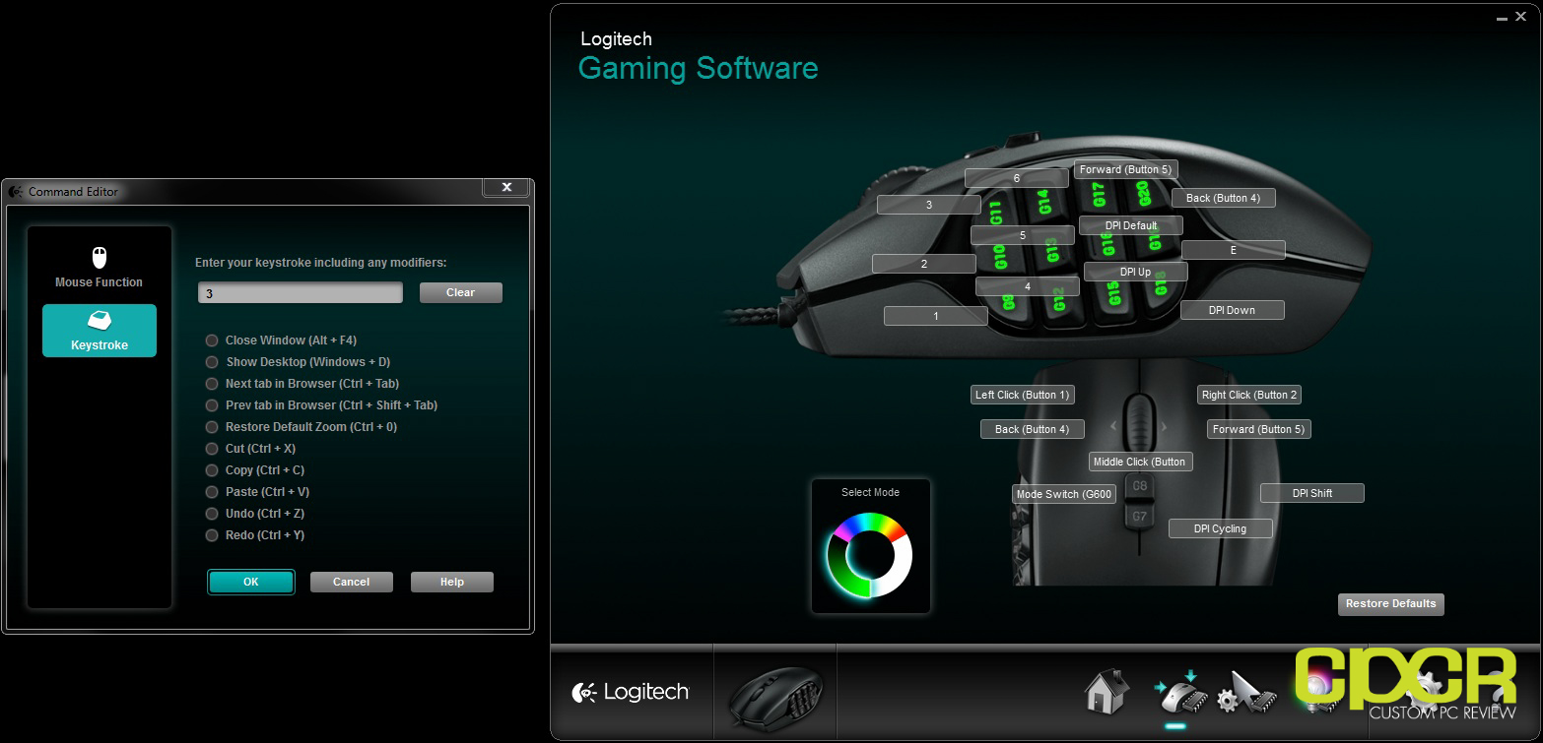Select the G12 thumb button on mouse
The width and height of the screenshot is (1543, 743).
(x=1059, y=298)
